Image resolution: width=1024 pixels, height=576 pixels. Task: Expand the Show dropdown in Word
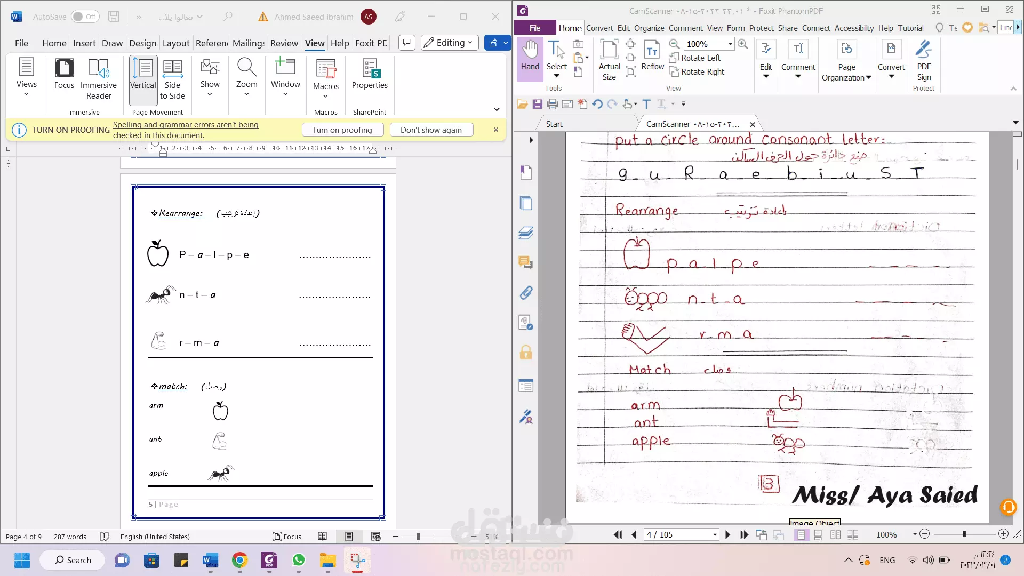tap(210, 78)
